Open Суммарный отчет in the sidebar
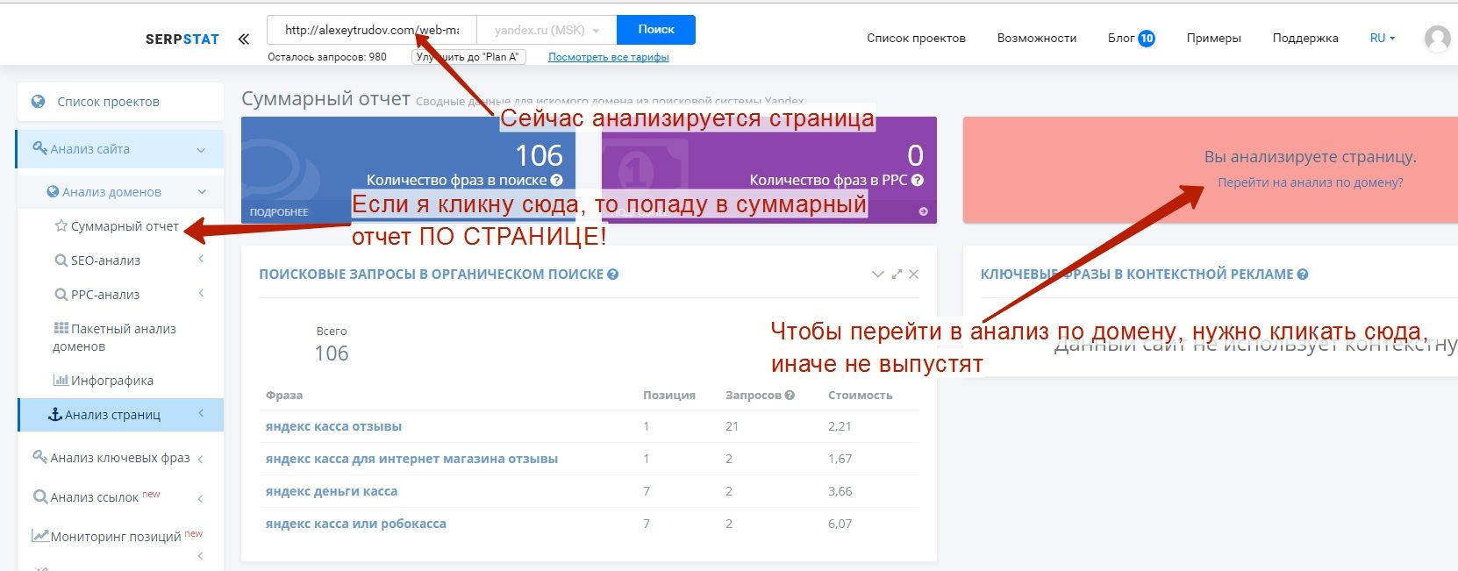1458x571 pixels. pyautogui.click(x=124, y=226)
